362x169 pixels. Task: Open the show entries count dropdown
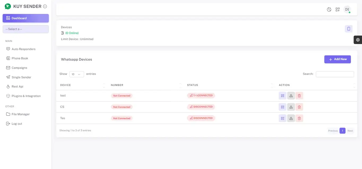click(x=77, y=74)
